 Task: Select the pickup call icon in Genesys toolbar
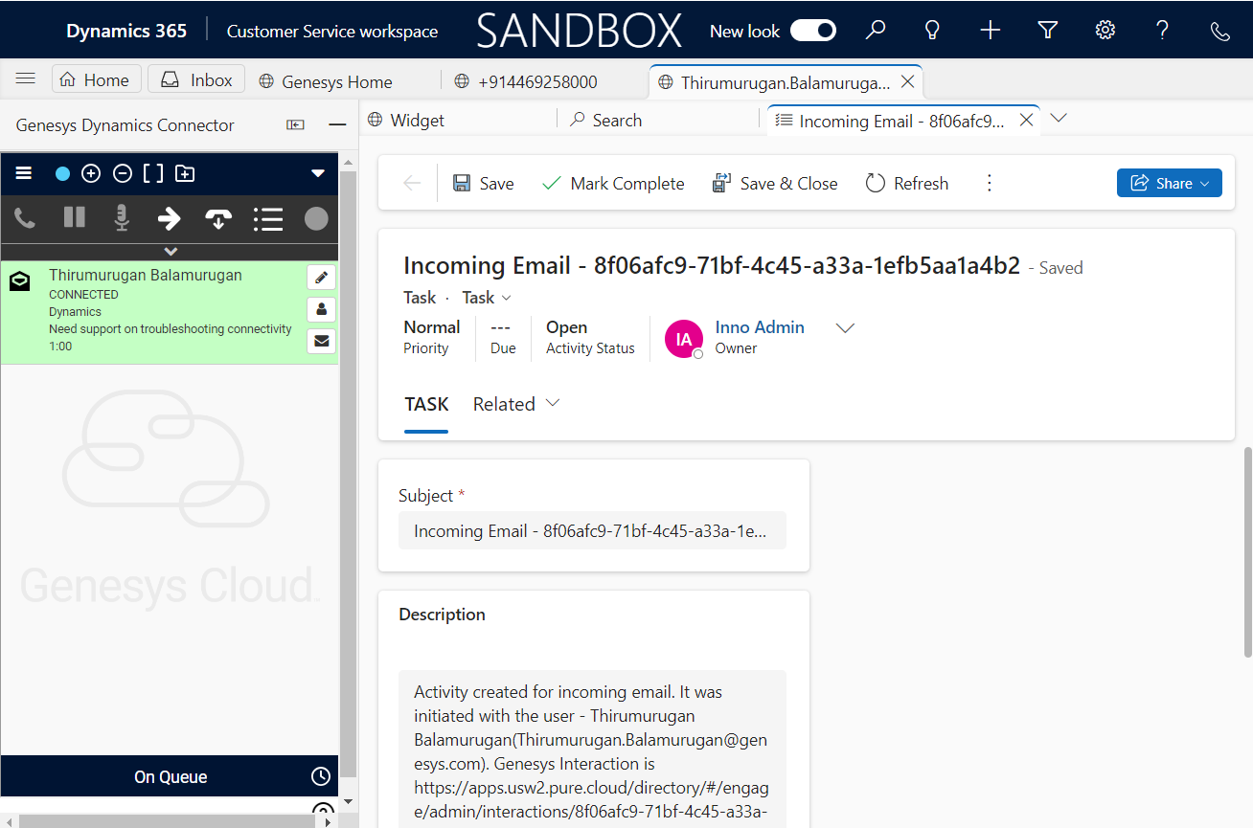24,218
